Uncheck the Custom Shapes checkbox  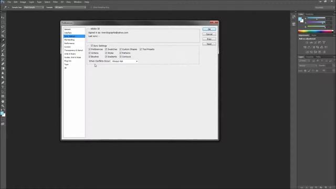tap(120, 49)
